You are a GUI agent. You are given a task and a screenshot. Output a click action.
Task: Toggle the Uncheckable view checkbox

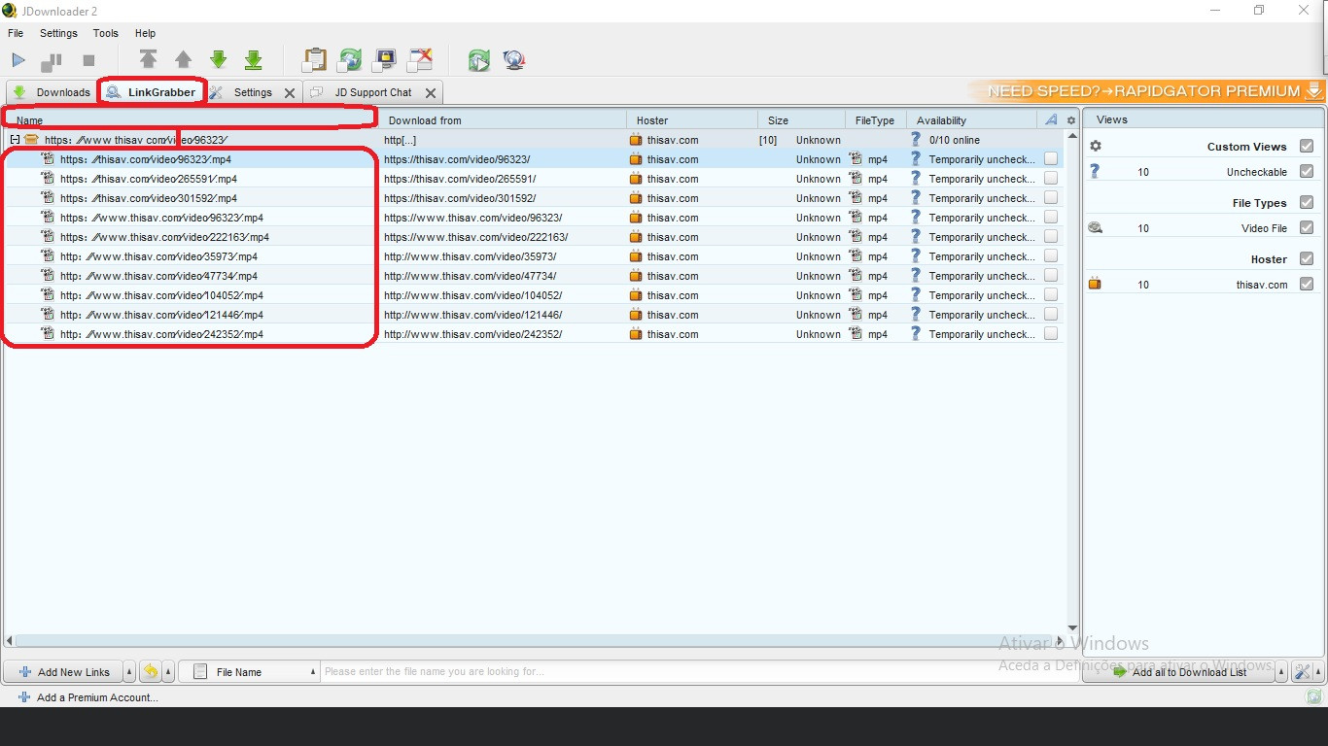1307,171
